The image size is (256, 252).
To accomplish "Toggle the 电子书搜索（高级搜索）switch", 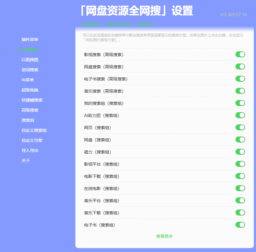I will click(x=240, y=79).
